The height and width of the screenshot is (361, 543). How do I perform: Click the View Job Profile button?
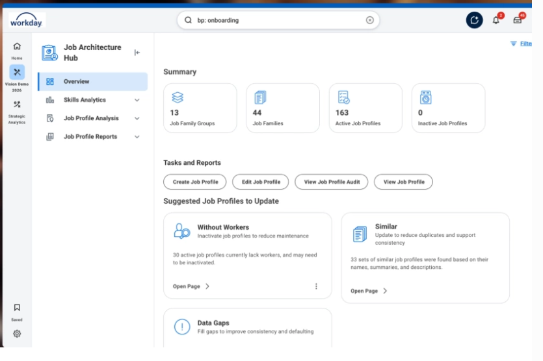(x=403, y=182)
